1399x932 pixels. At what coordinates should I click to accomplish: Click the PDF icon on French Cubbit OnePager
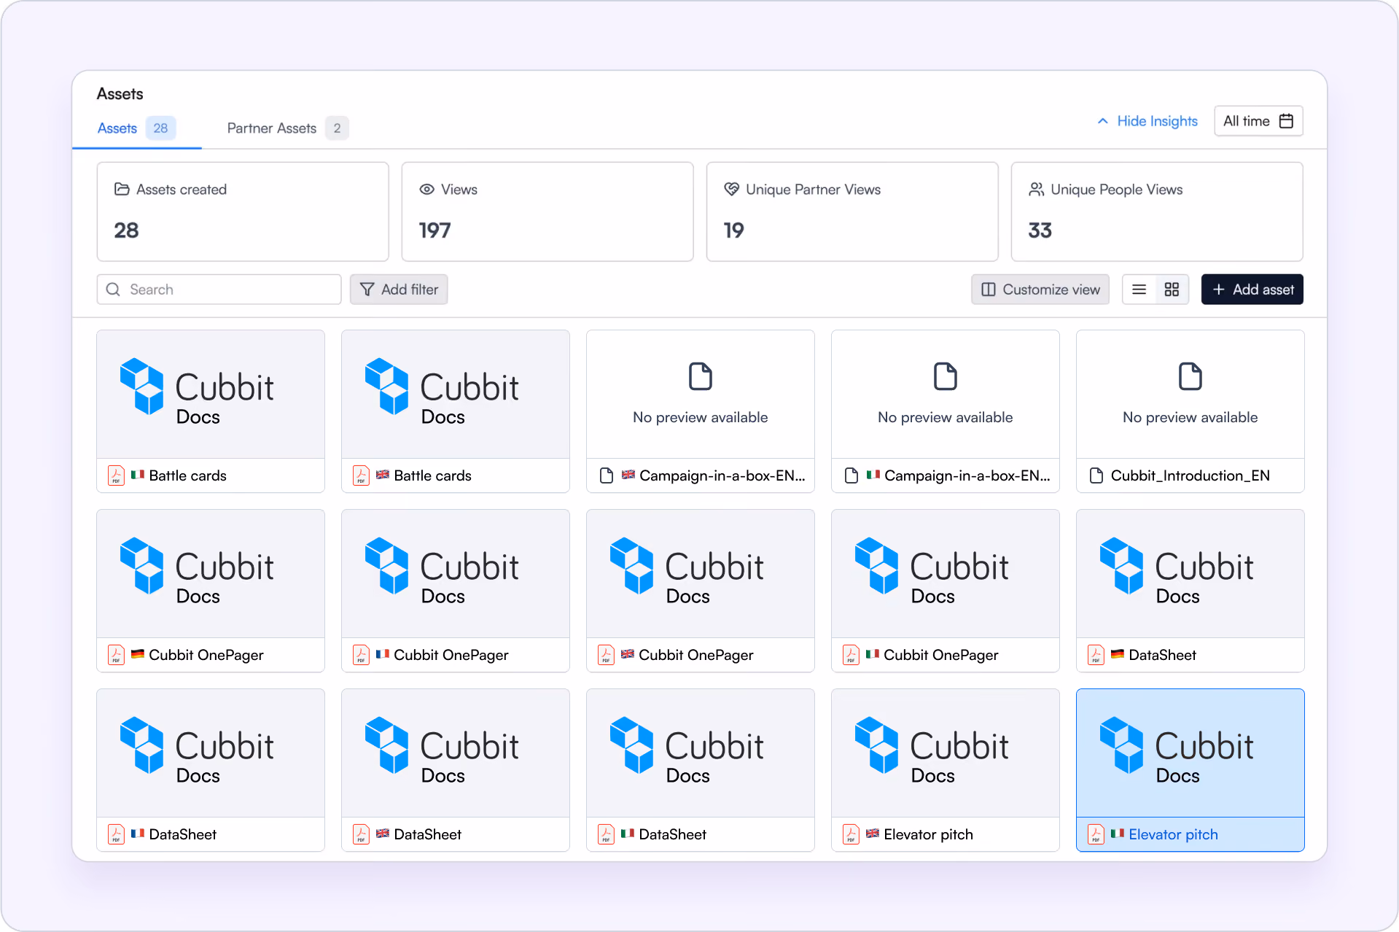point(361,655)
